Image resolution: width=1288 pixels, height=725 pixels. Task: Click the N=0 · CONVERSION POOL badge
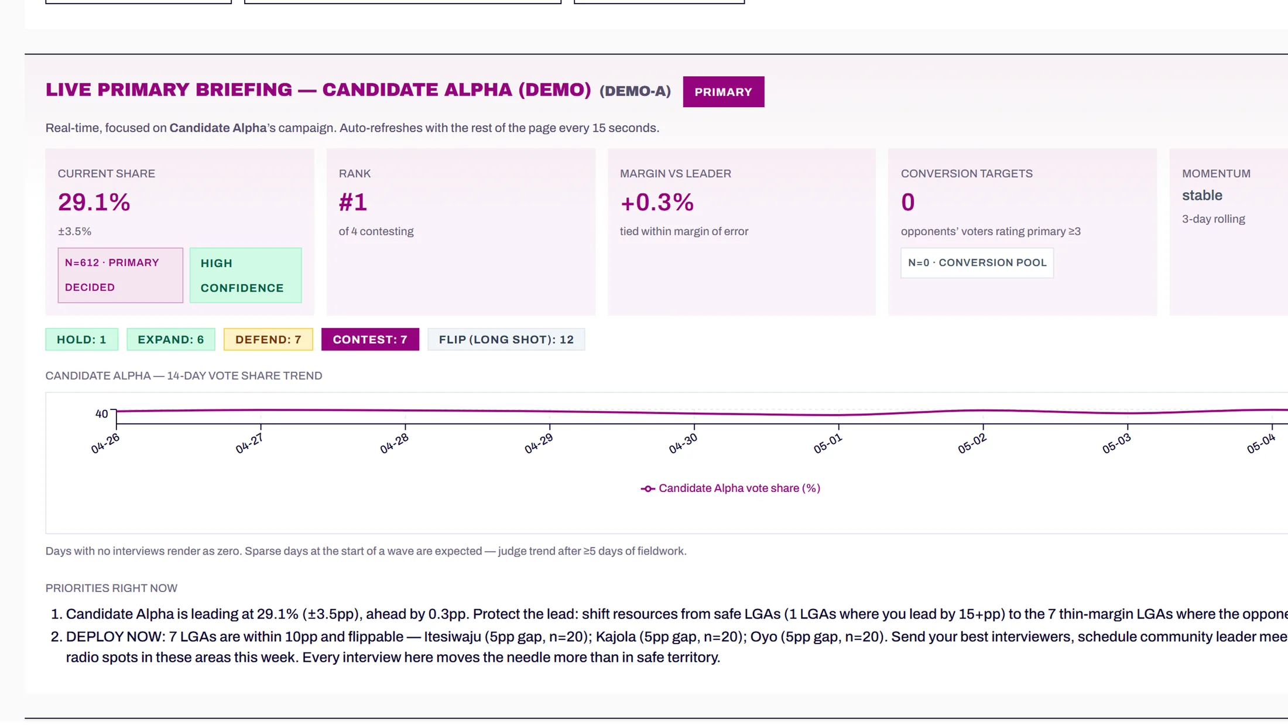[977, 263]
